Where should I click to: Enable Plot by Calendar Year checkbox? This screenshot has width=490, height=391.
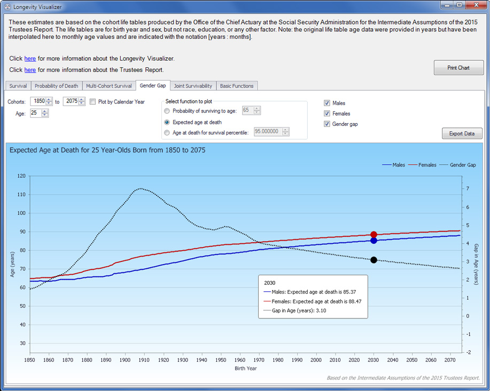coord(93,102)
